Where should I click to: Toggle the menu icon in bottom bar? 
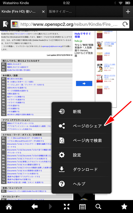pos(82,207)
